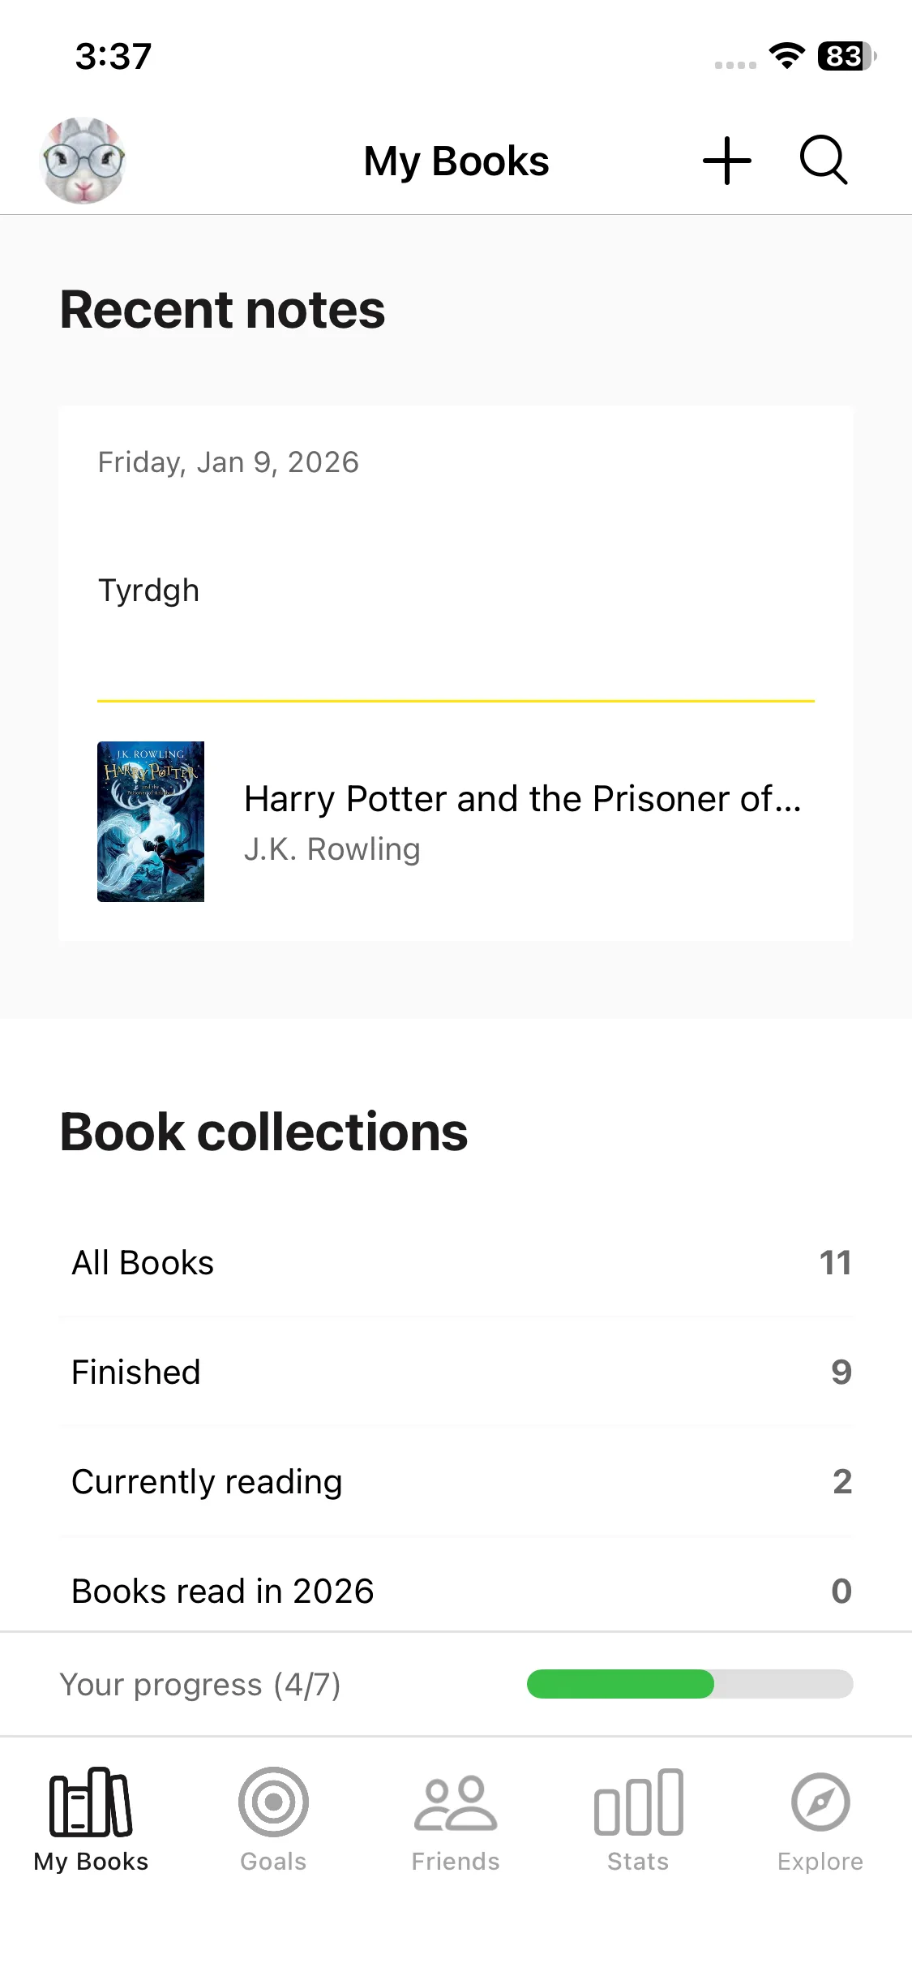Tap the green progress bar

point(689,1684)
